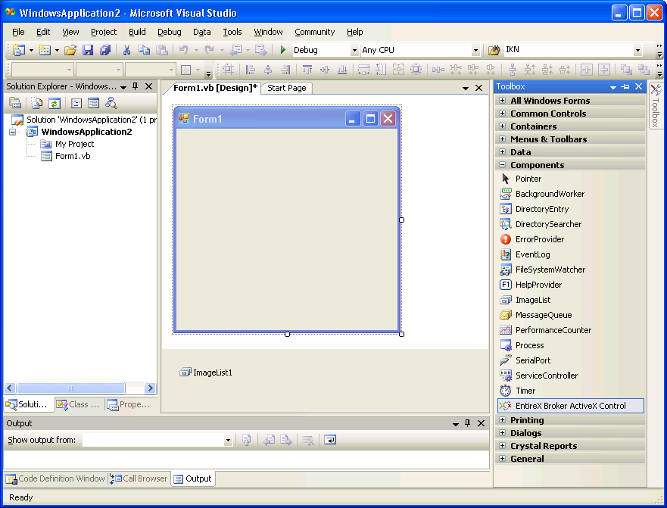The image size is (667, 508).
Task: Toggle auto-hide pin on the Toolbox panel
Action: [x=625, y=86]
